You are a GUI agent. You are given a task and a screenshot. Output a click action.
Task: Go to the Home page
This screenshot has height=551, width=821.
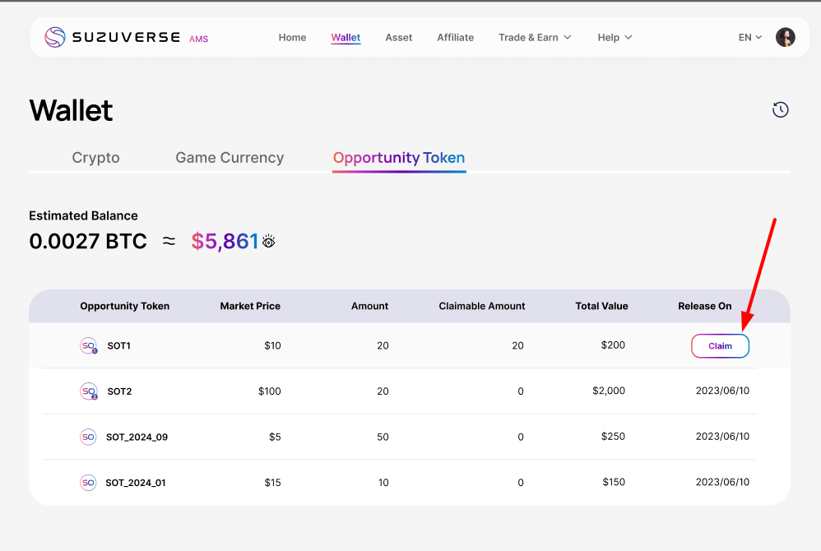(x=292, y=37)
